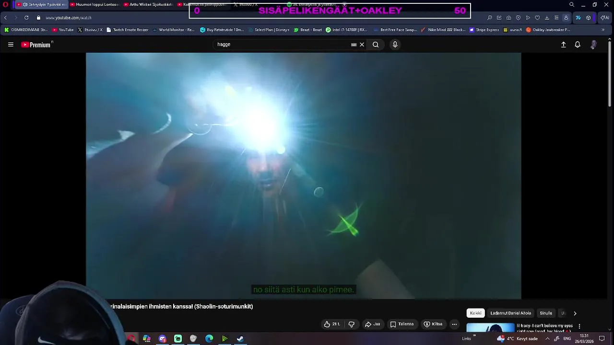Open the Opera profile icon

[x=566, y=18]
